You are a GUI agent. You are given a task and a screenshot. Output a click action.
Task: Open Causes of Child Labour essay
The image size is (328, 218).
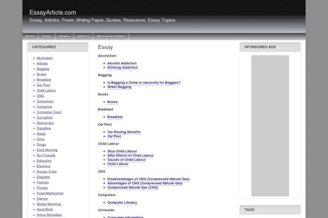127,160
